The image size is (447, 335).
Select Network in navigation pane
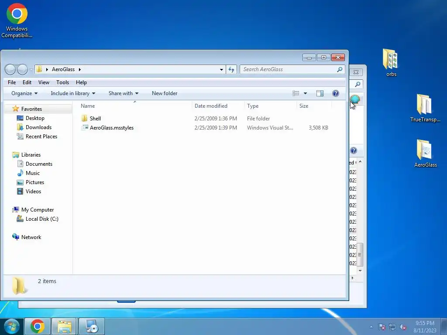tap(31, 237)
